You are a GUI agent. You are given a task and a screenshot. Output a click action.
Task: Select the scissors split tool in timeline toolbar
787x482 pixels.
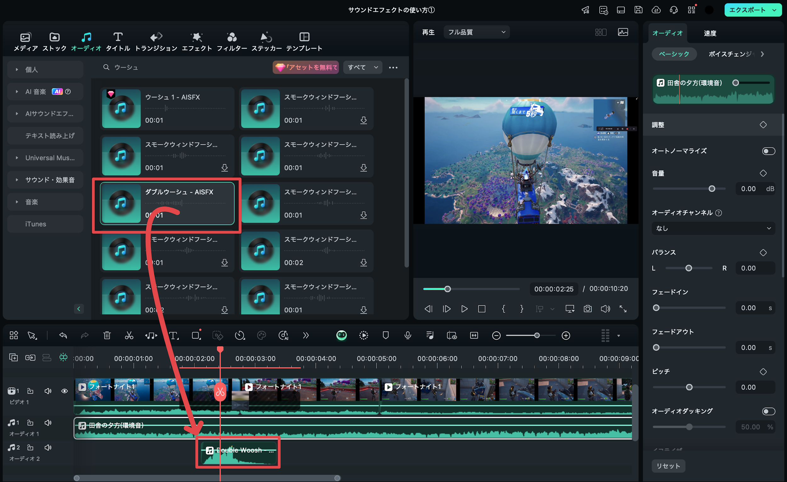(129, 335)
